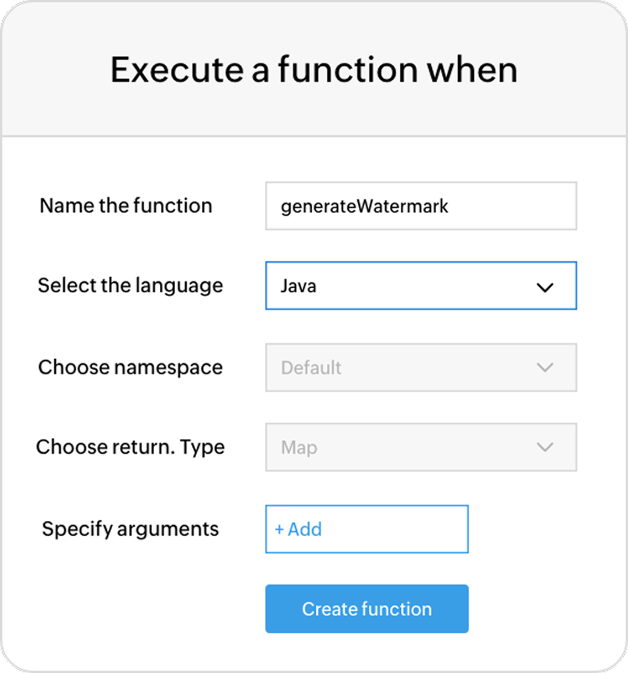Viewport: 628px width, 673px height.
Task: Click the 'Specify arguments' label
Action: 130,529
